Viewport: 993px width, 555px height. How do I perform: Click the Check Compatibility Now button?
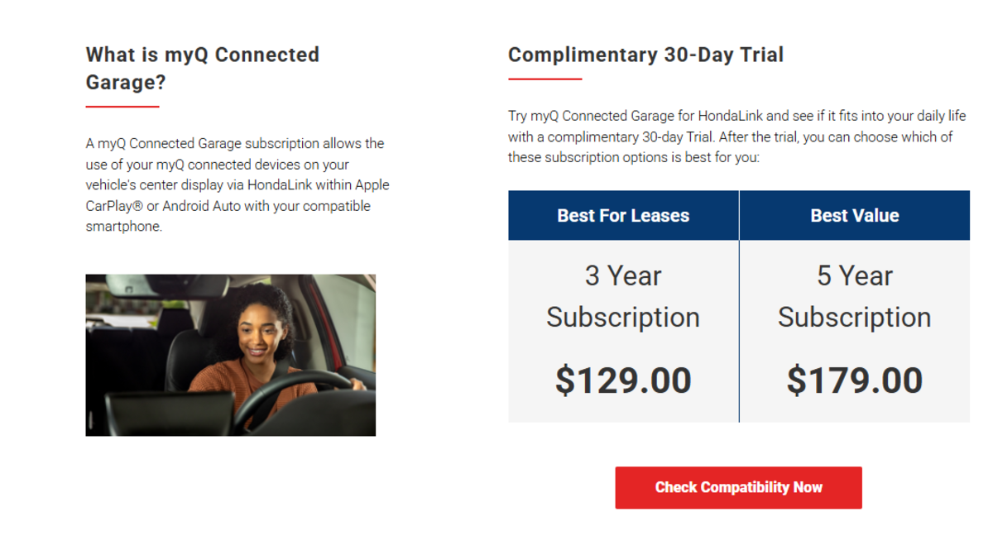click(738, 487)
